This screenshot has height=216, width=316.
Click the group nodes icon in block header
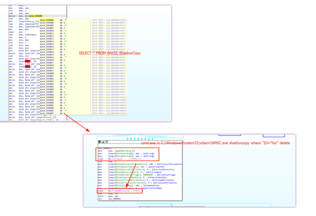pyautogui.click(x=106, y=142)
